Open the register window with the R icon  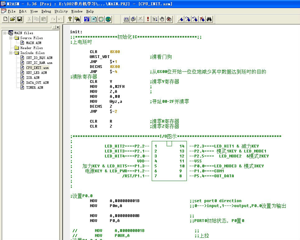point(94,19)
